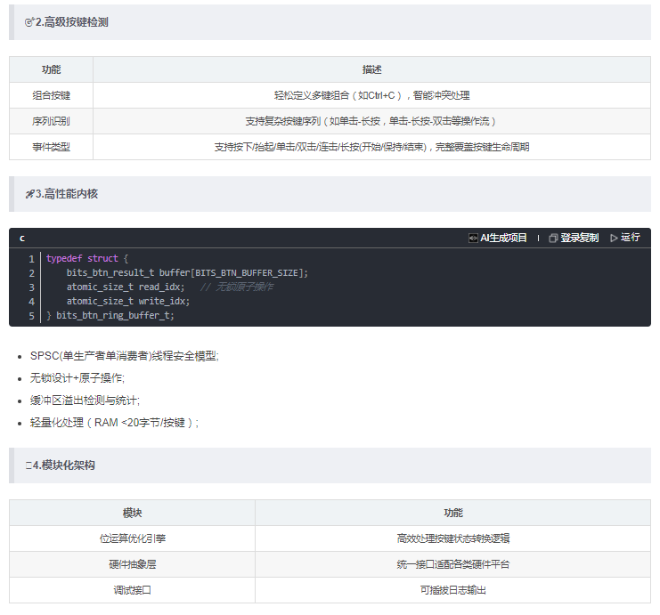The width and height of the screenshot is (660, 615).
Task: Click the 'typedef struct {' code line
Action: (87, 258)
